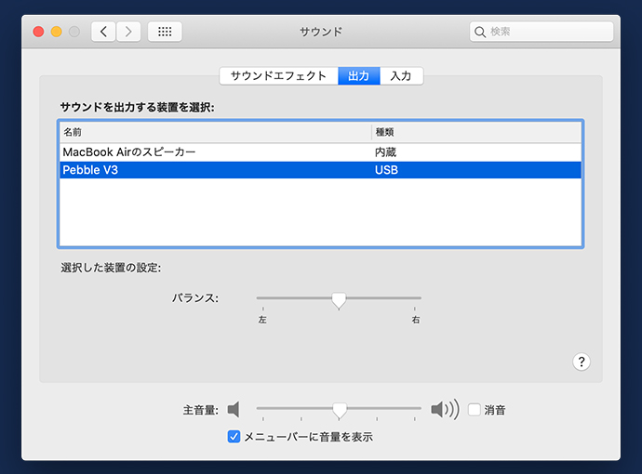The width and height of the screenshot is (642, 474).
Task: Click the loud speaker icon beside volume slider
Action: click(444, 410)
